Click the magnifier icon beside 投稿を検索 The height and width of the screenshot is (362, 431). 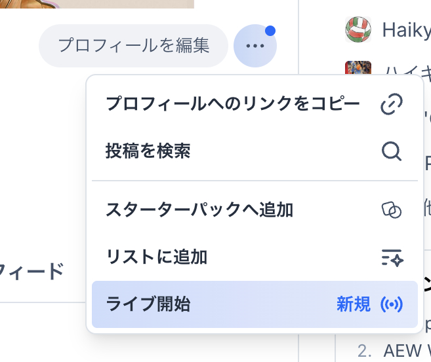[x=392, y=152]
